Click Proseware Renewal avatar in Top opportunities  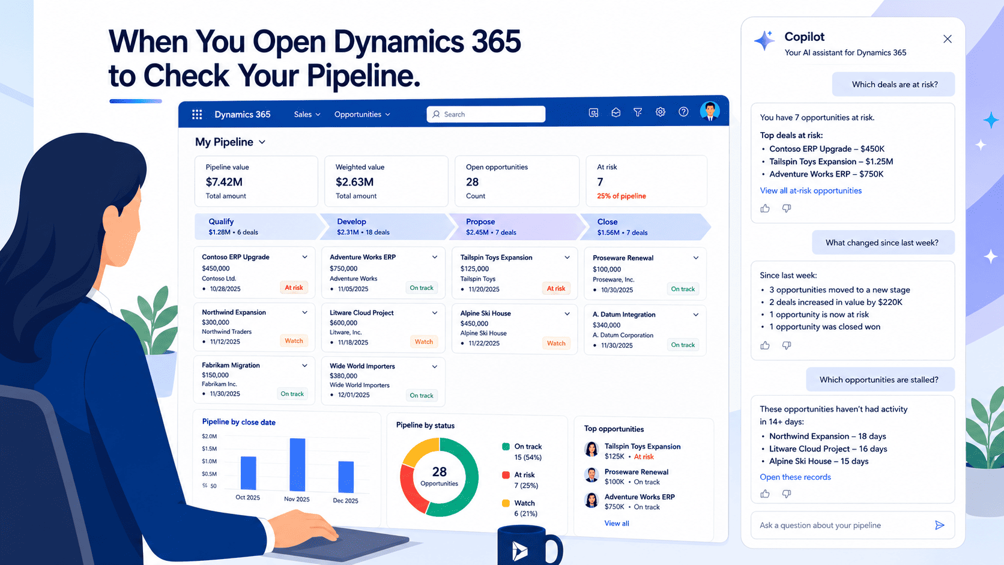(x=591, y=475)
